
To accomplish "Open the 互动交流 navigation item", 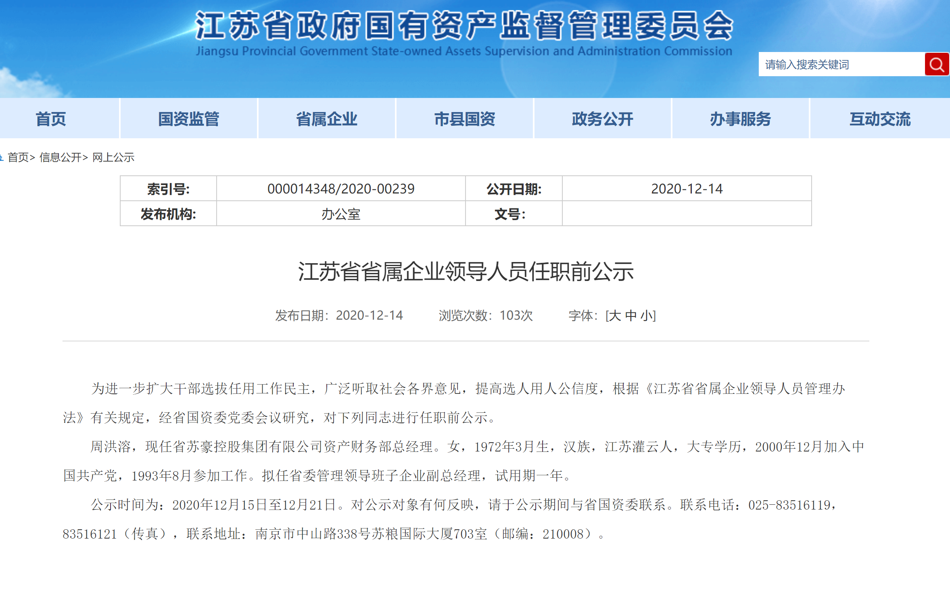I will pyautogui.click(x=880, y=119).
